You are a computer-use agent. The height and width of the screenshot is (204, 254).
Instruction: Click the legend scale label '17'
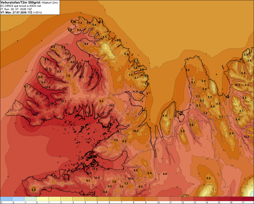(243, 202)
